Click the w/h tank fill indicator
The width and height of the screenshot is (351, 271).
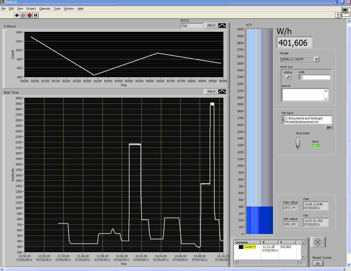(x=259, y=221)
